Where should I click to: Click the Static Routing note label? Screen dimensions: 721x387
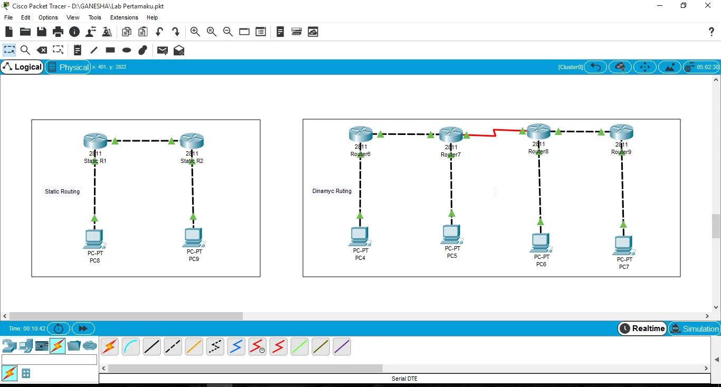click(62, 191)
